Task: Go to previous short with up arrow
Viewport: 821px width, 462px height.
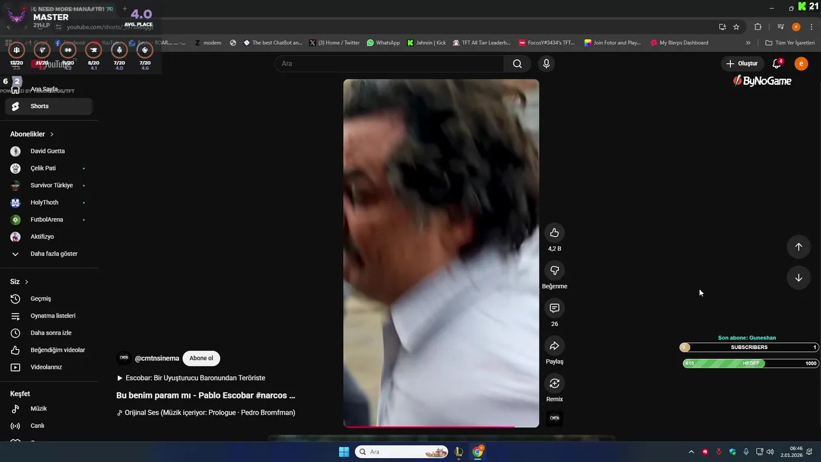Action: [x=799, y=247]
